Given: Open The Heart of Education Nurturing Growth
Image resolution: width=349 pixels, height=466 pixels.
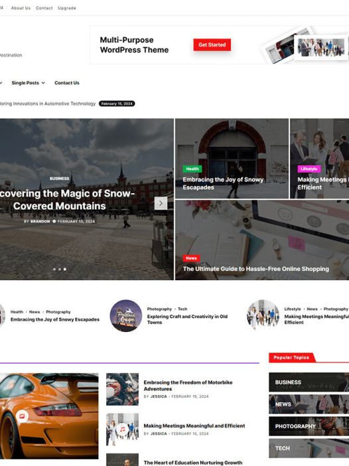Looking at the screenshot, I should click(193, 463).
